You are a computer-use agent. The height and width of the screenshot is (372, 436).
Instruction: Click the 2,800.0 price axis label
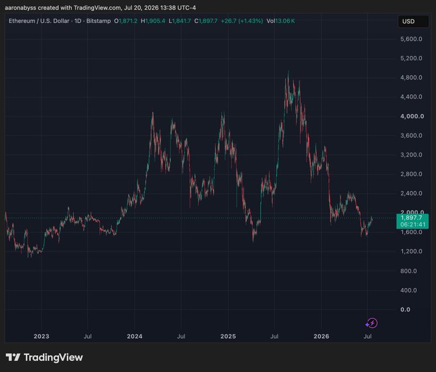click(x=411, y=174)
